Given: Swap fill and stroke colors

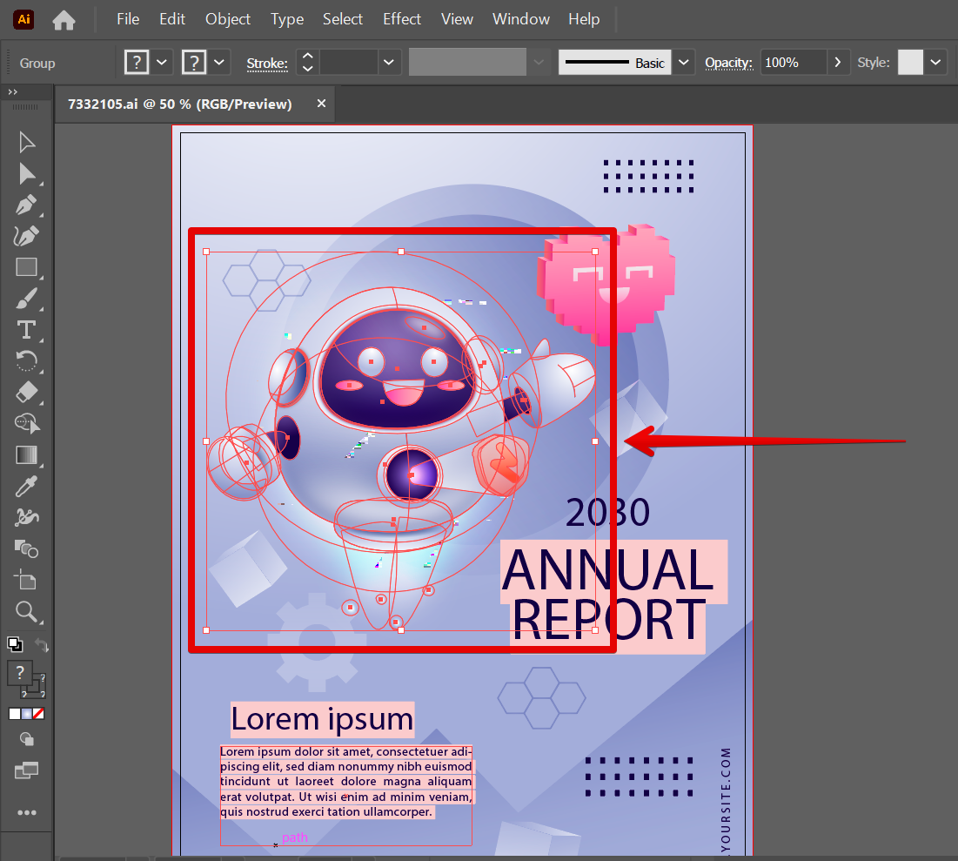Looking at the screenshot, I should tap(41, 645).
